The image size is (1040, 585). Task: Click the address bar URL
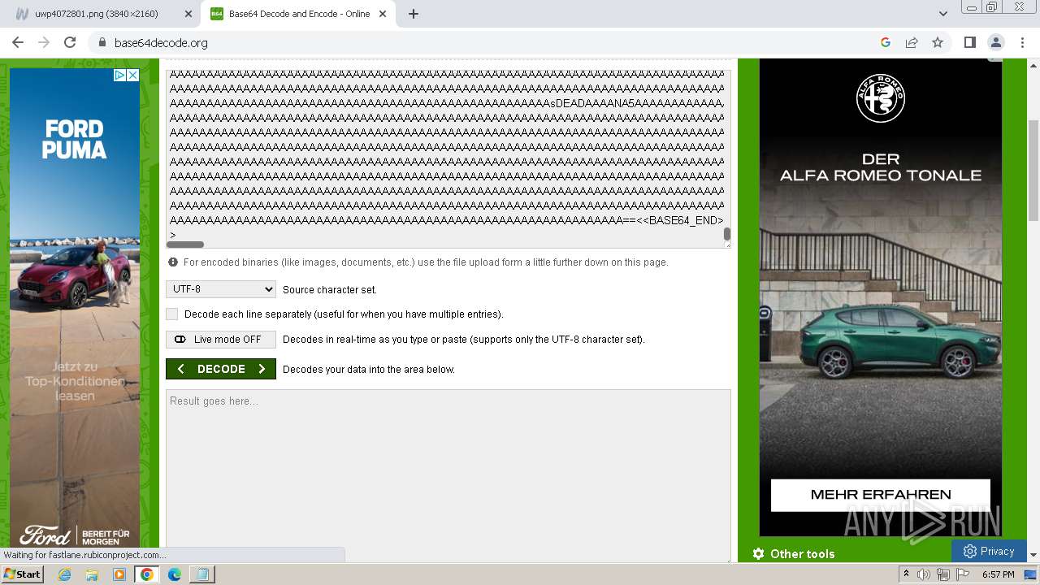161,42
